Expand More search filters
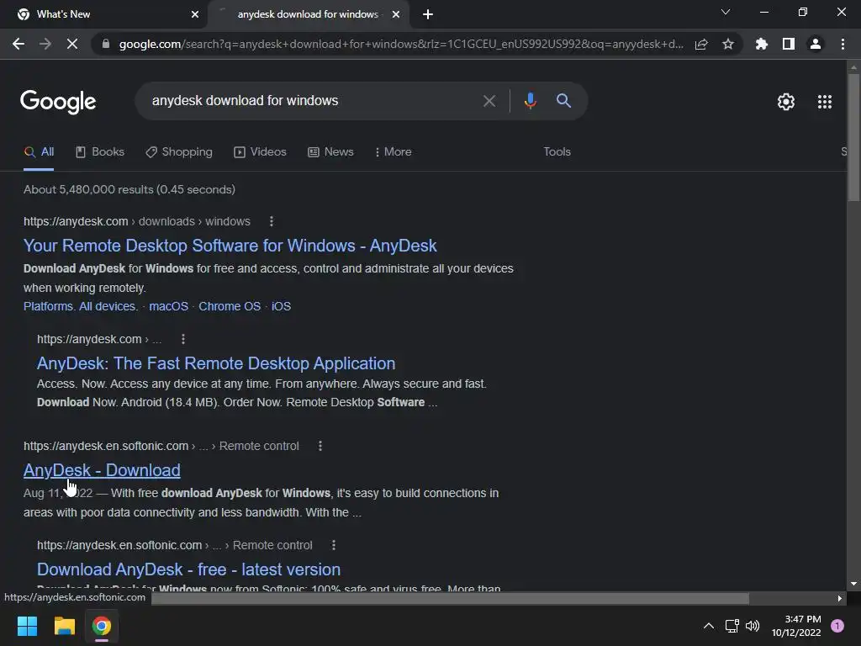The height and width of the screenshot is (646, 861). tap(394, 152)
